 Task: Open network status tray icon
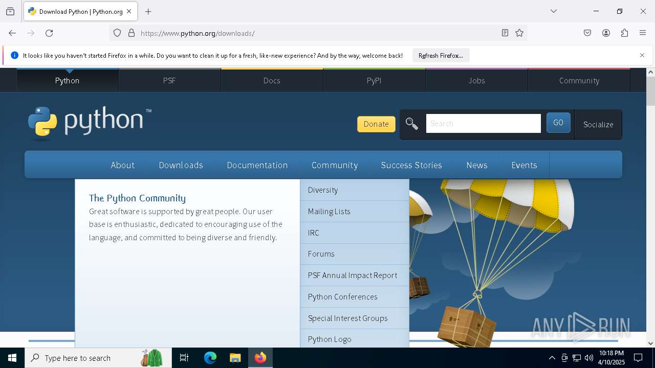point(577,358)
